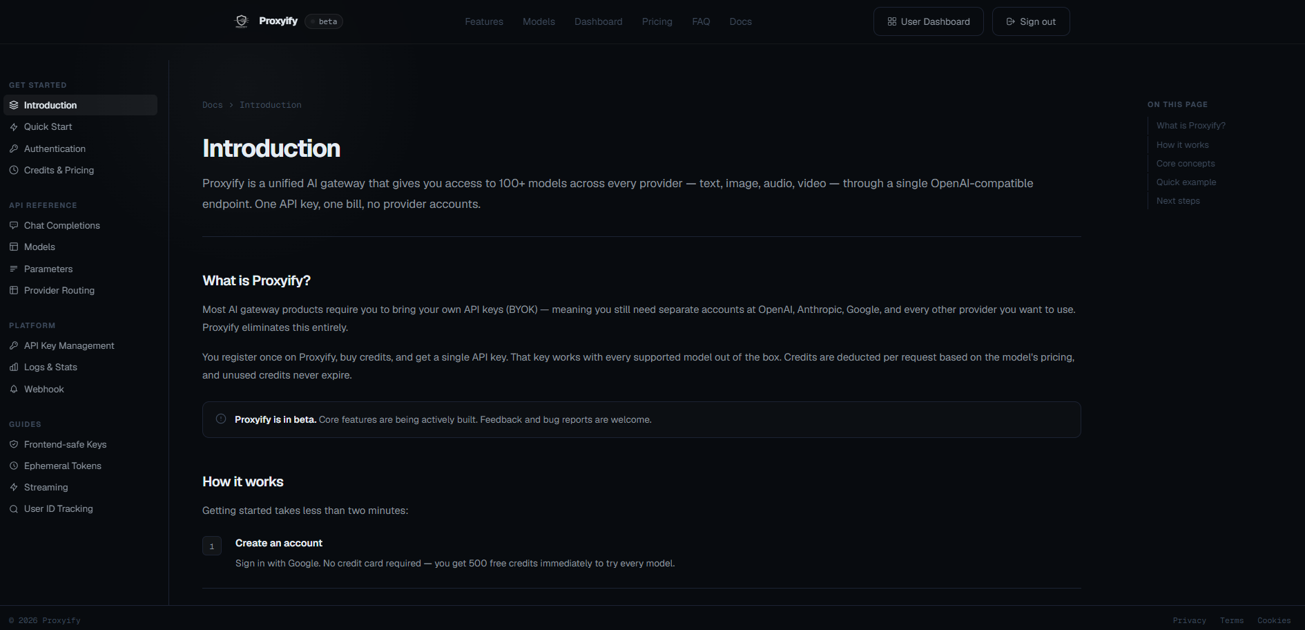Screen dimensions: 1305x630
Task: Click the User ID Tracking search icon
Action: click(14, 509)
